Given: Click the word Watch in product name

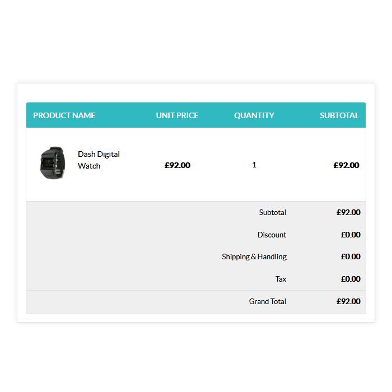Looking at the screenshot, I should pos(89,166).
